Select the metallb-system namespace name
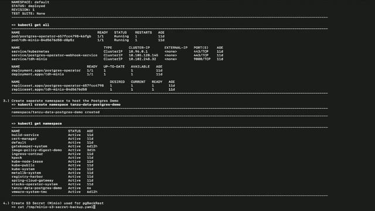This screenshot has height=211, width=375. 26,173
